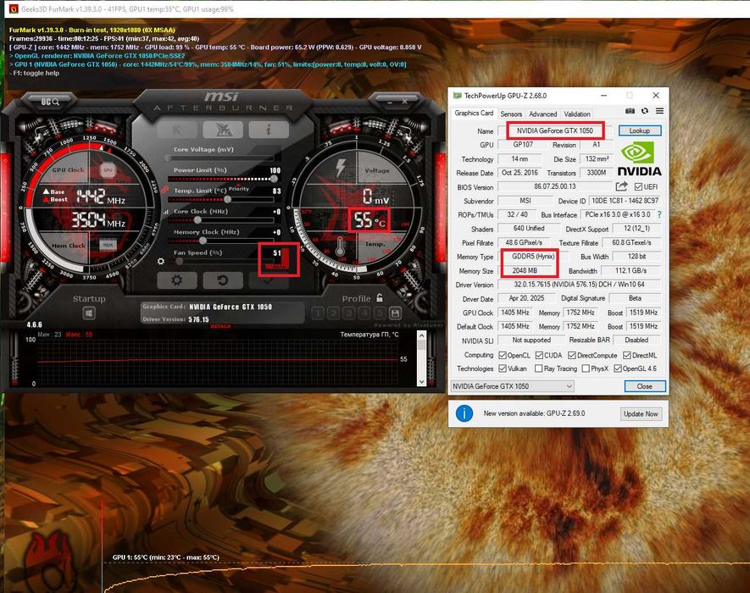Image resolution: width=750 pixels, height=593 pixels.
Task: Toggle the PhysX checkbox
Action: pyautogui.click(x=586, y=369)
